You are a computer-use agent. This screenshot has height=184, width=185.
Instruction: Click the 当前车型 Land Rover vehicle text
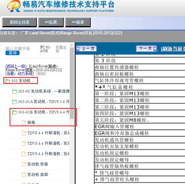pos(61,33)
